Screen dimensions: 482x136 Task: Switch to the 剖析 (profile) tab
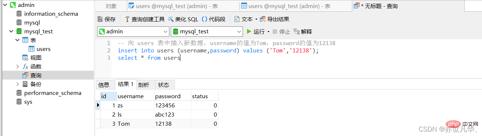(x=144, y=85)
